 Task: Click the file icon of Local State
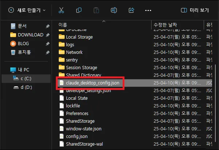click(62, 98)
